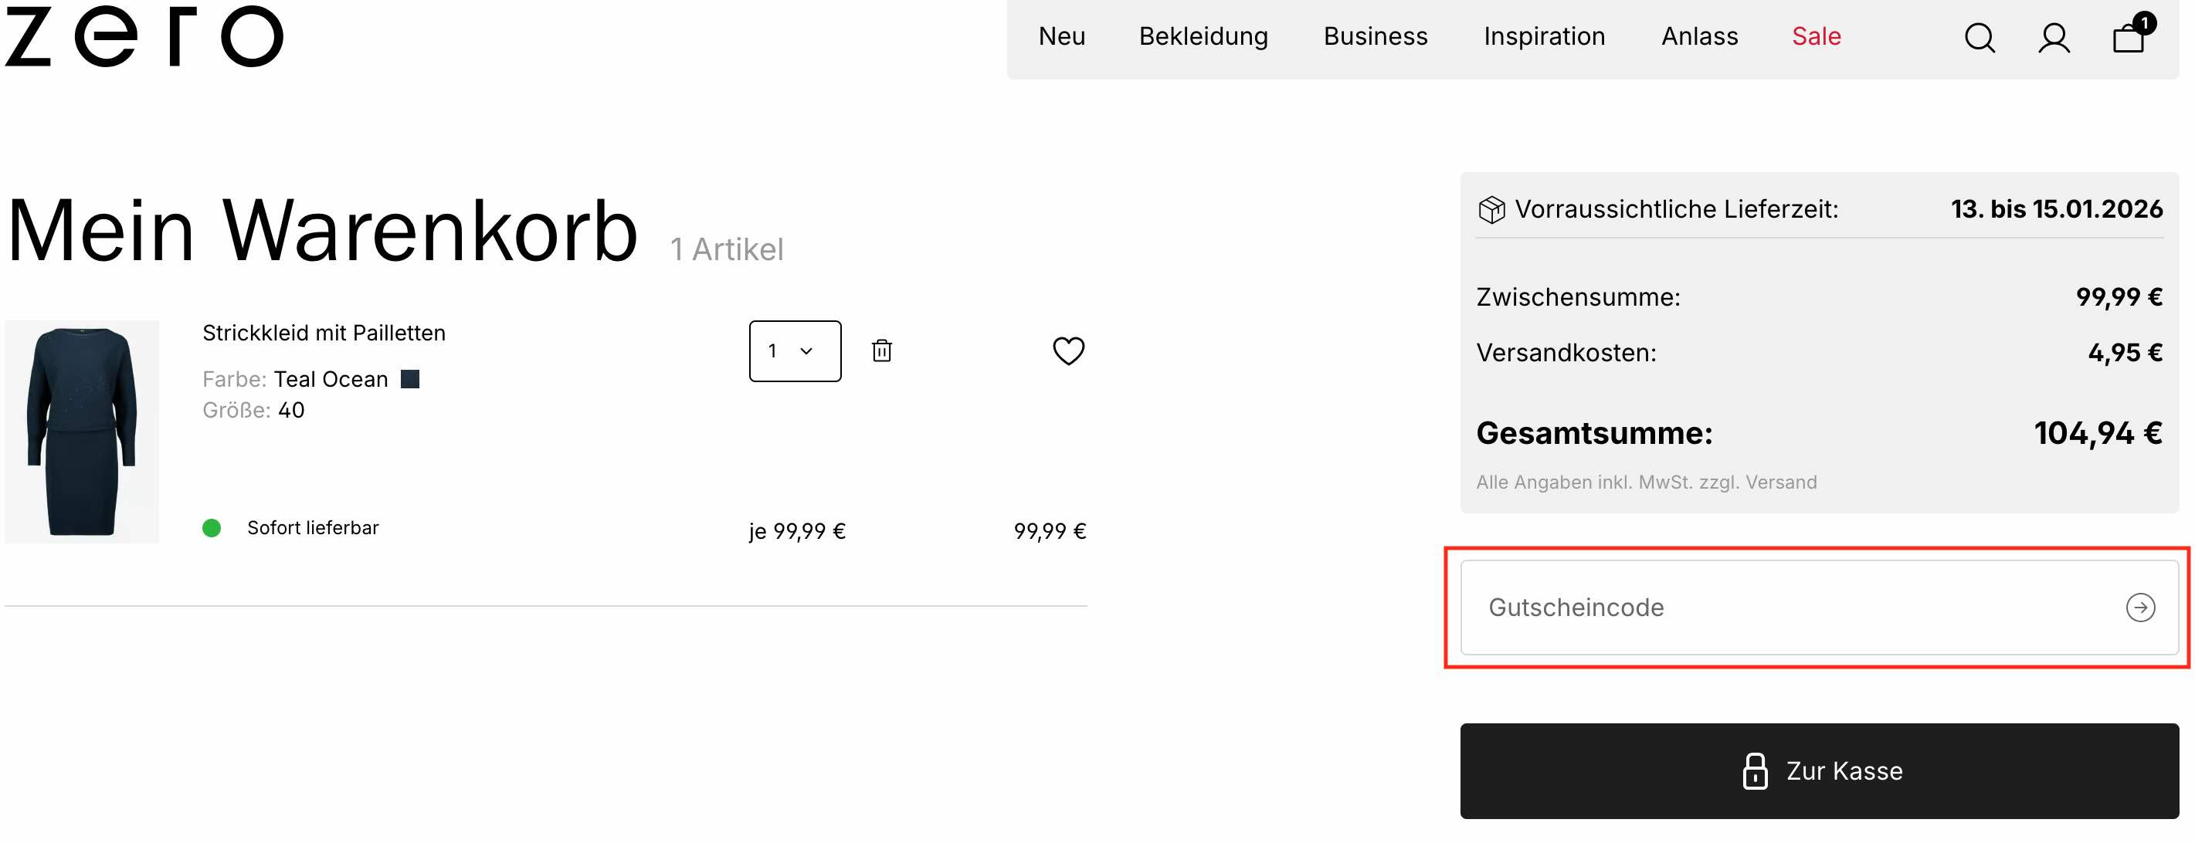
Task: Click the Teal Ocean color swatch
Action: pyautogui.click(x=411, y=378)
